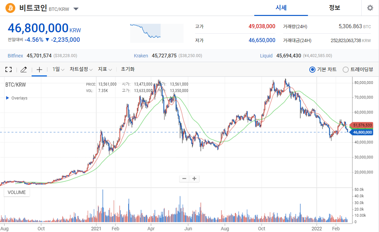Zoom out the chart with minus button
Screen dimensions: 379x232
(x=184, y=179)
